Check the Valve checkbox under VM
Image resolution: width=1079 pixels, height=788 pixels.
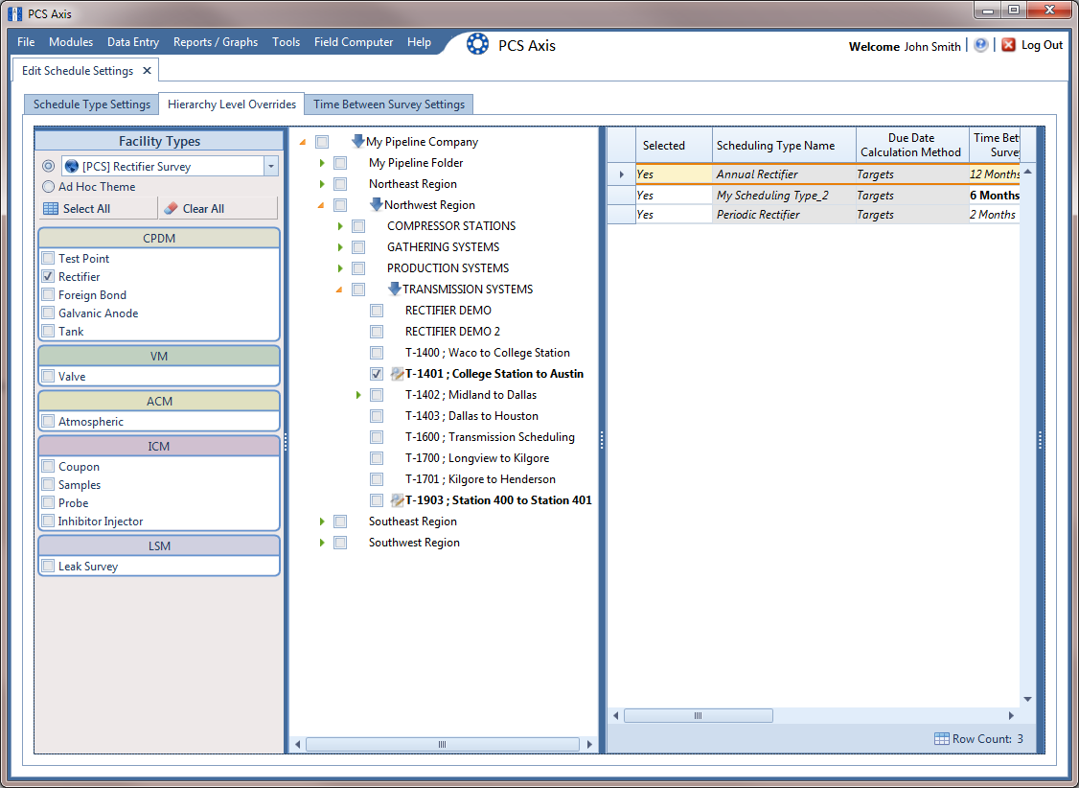[48, 377]
